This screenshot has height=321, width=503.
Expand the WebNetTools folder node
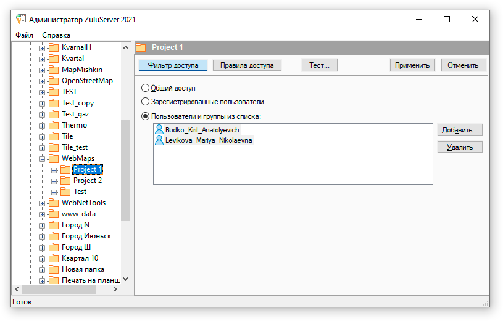click(43, 203)
